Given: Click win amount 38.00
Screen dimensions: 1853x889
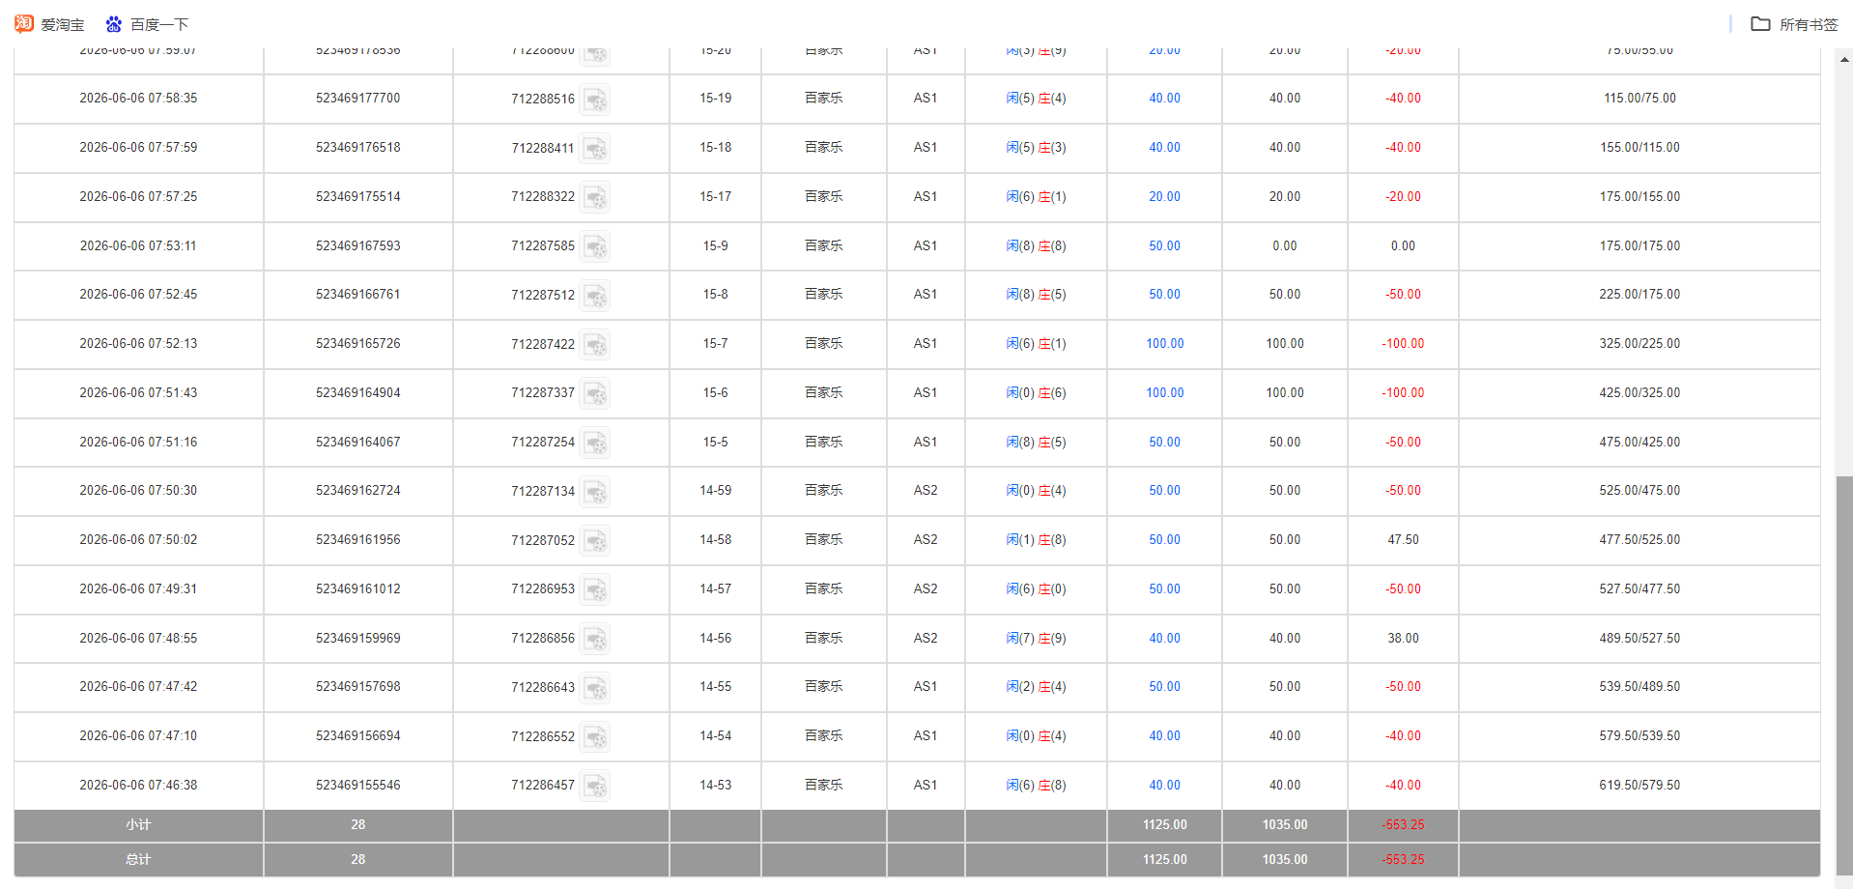Looking at the screenshot, I should point(1403,639).
